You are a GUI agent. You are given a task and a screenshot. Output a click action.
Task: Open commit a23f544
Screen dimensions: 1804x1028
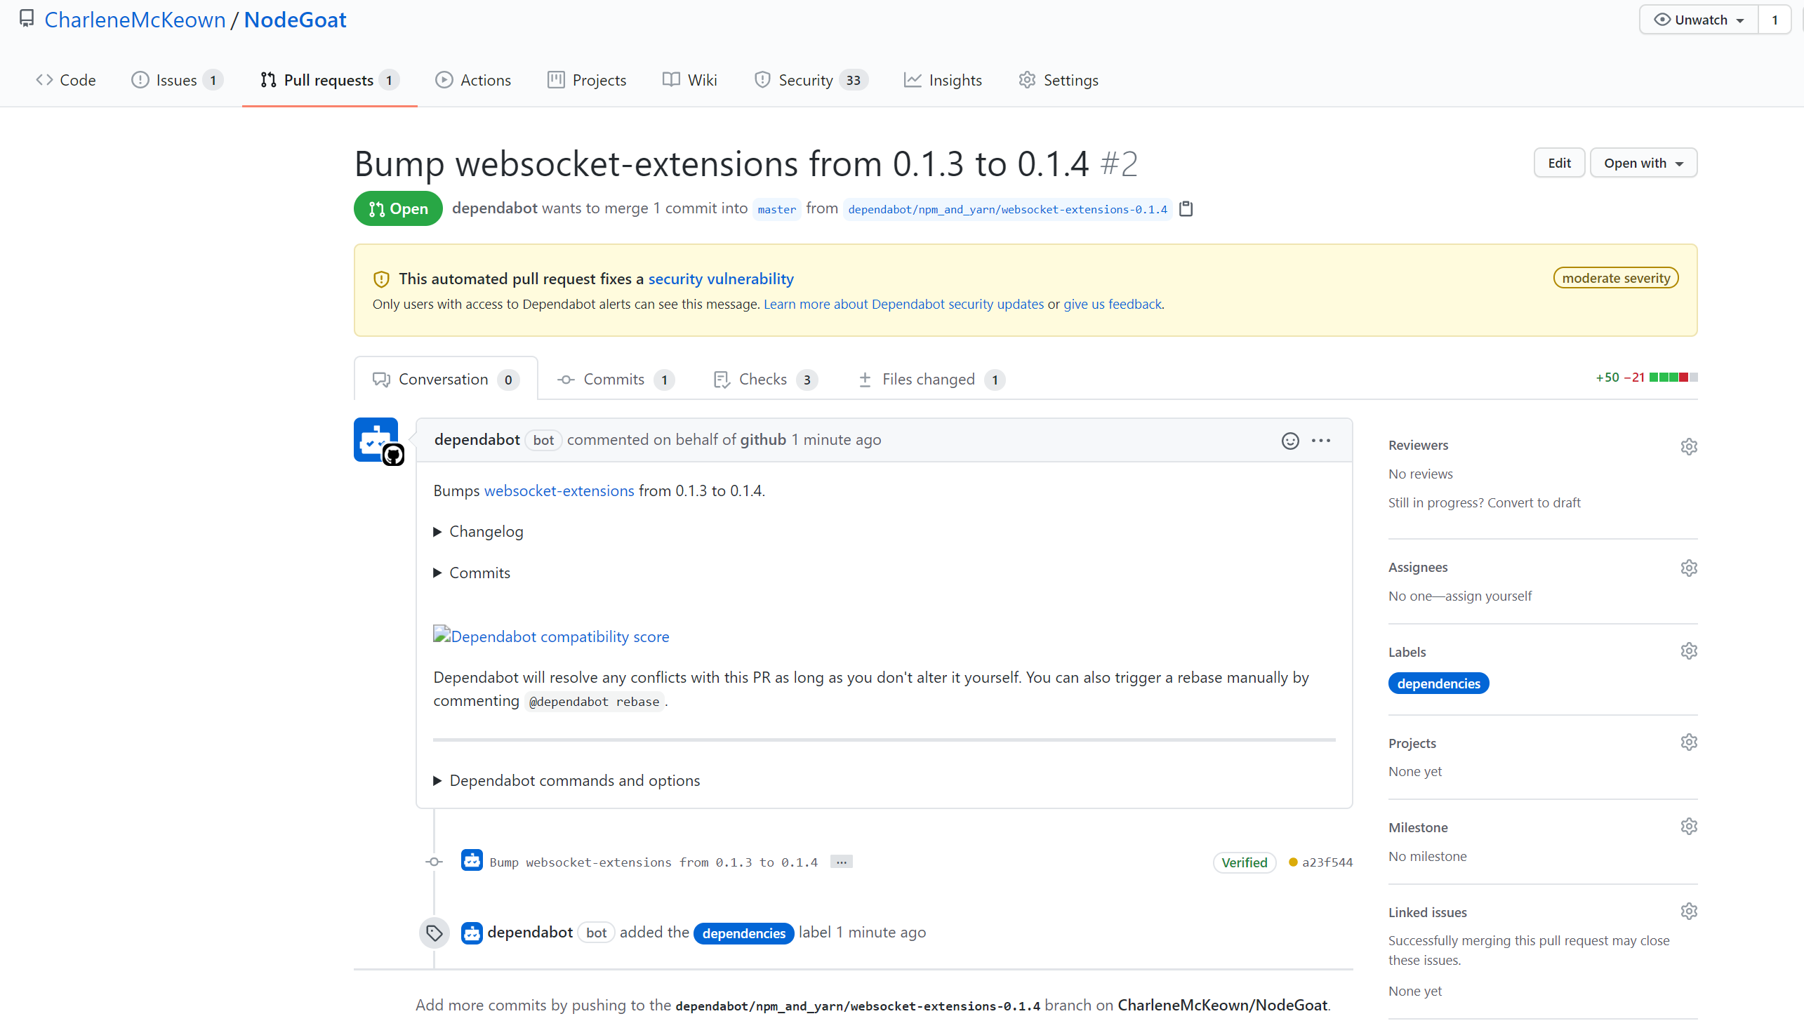pos(1327,862)
